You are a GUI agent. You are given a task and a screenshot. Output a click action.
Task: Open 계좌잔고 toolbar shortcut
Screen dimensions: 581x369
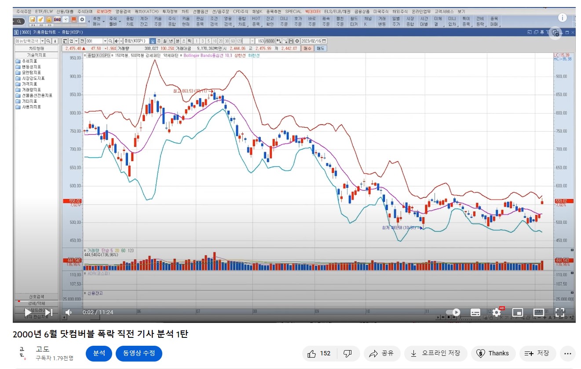point(144,21)
